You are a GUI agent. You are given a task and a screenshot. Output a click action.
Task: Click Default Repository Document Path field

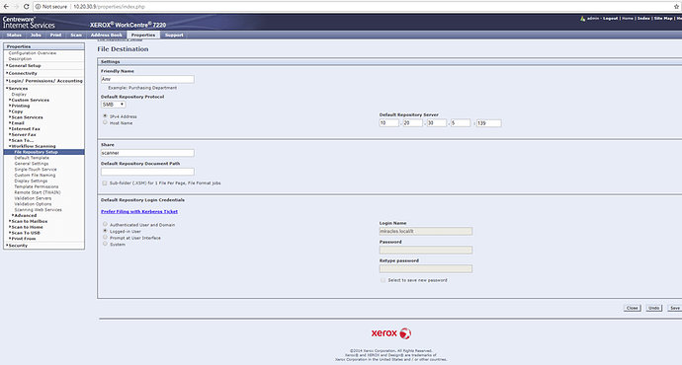tap(147, 172)
